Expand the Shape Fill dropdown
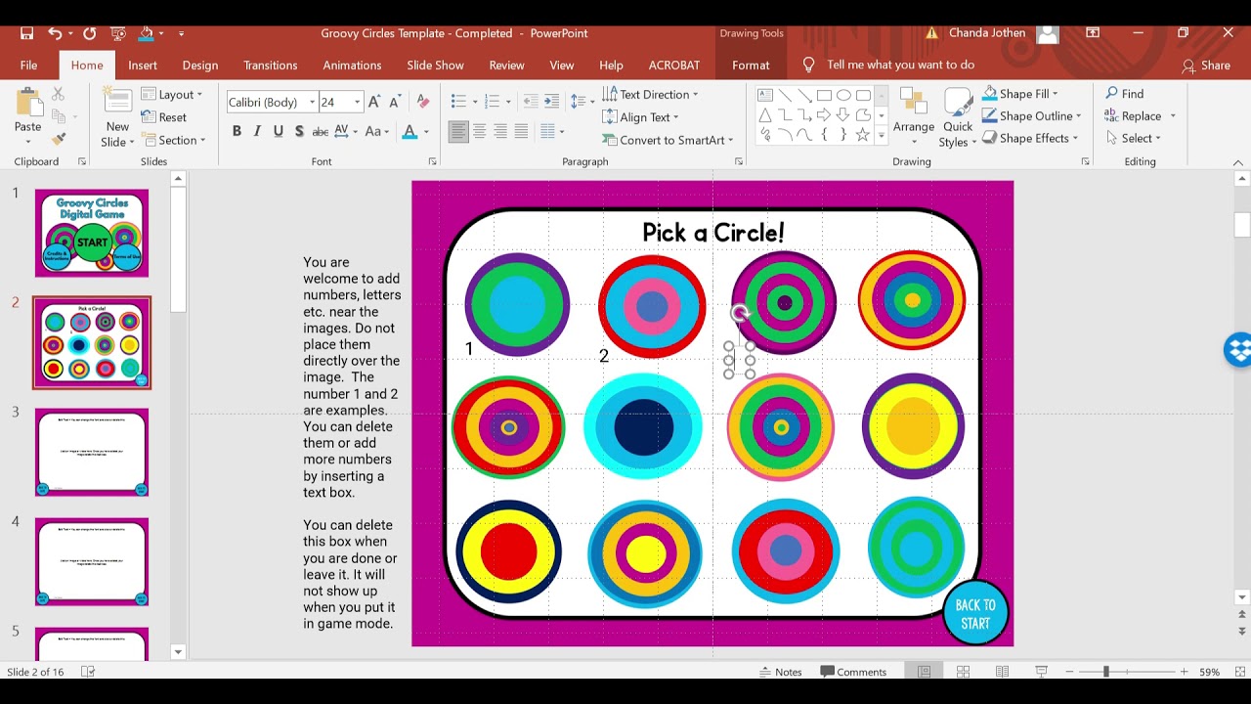The image size is (1251, 704). 1054,93
